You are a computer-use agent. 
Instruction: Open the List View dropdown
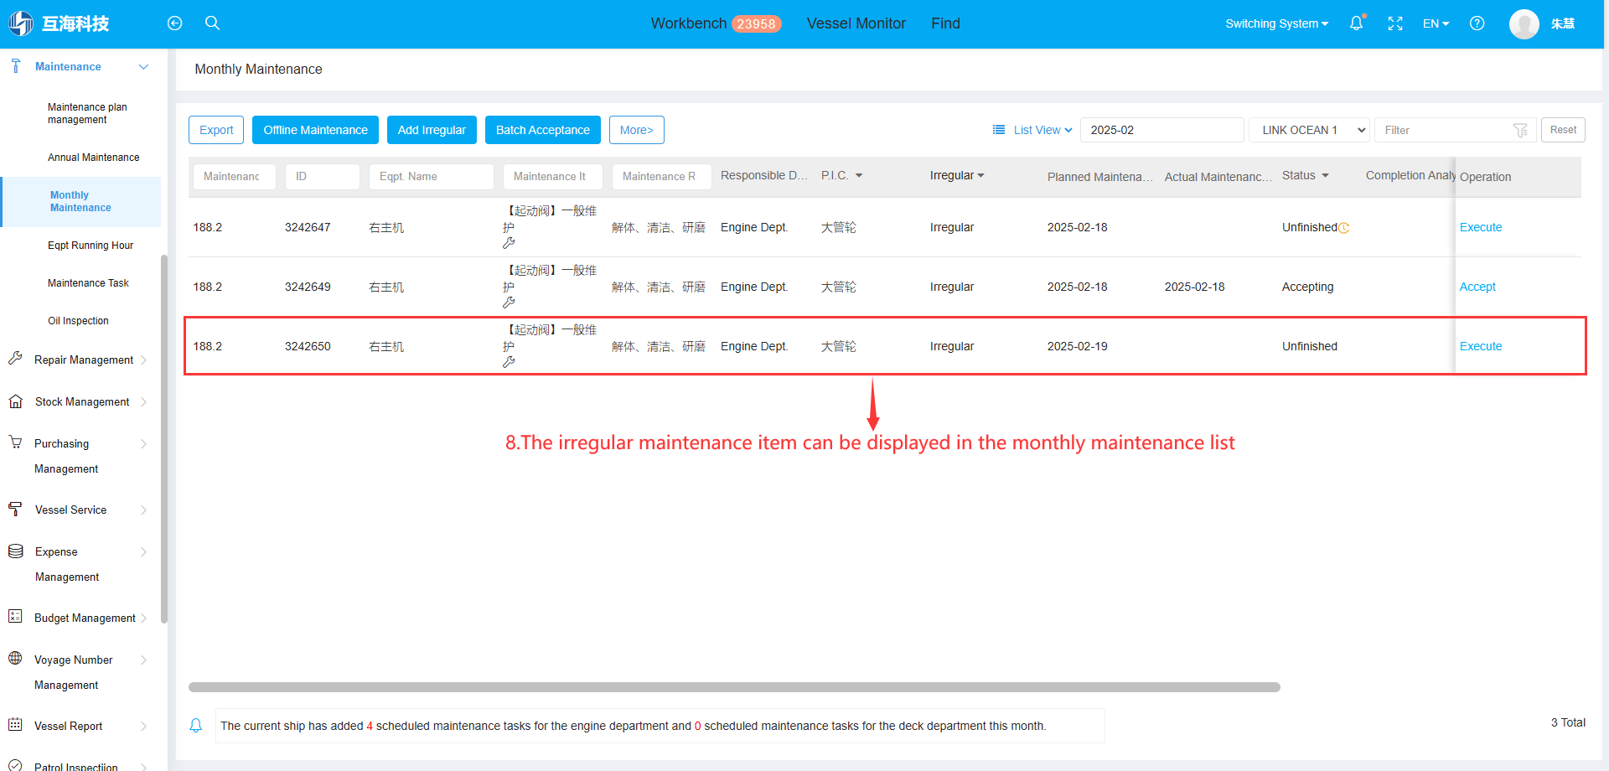point(1042,130)
